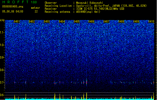Click the 0404 time marker
The height and width of the screenshot is (100, 157).
click(x=62, y=21)
